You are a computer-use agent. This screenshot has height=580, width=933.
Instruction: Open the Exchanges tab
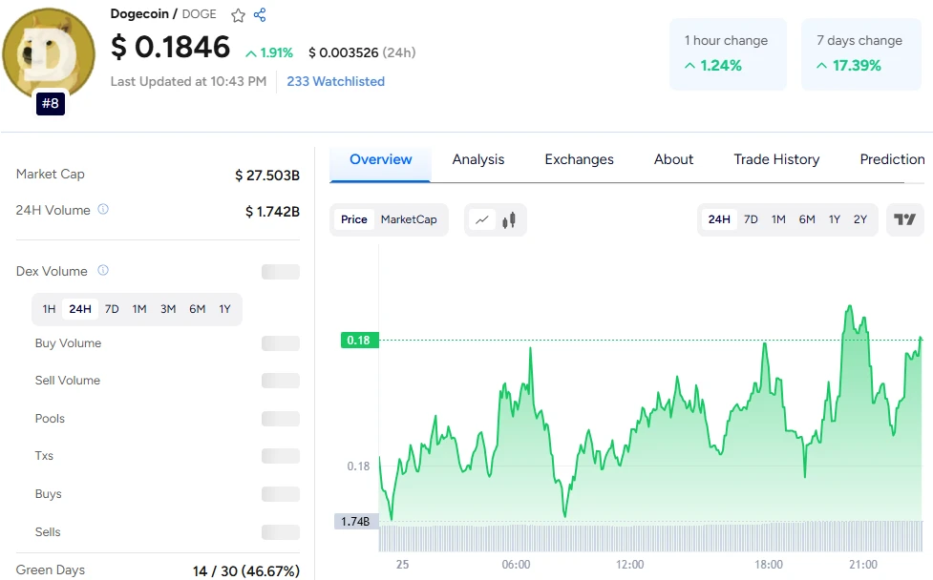(x=579, y=159)
